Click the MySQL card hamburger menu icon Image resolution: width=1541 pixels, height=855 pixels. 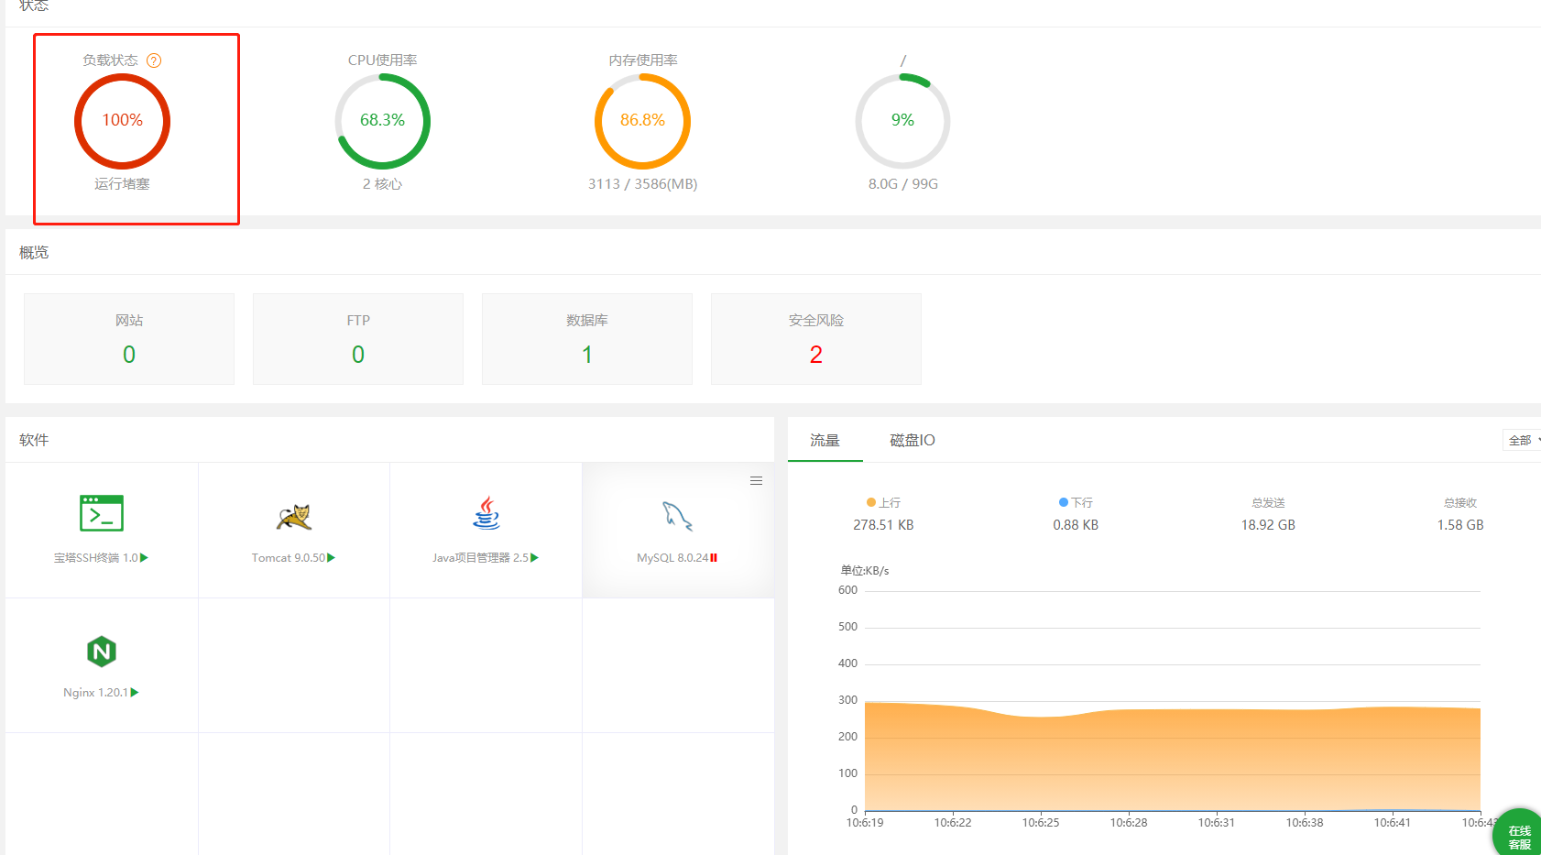pos(756,481)
